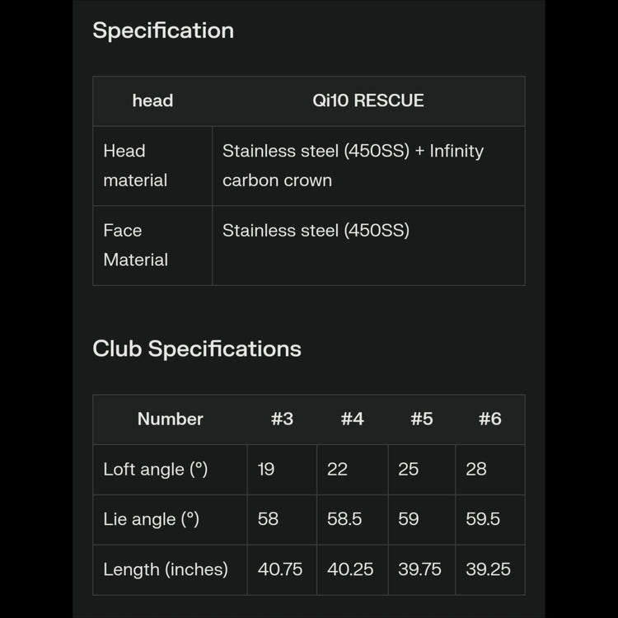Select the Infinity carbon crown material text
The width and height of the screenshot is (618, 618).
[353, 166]
